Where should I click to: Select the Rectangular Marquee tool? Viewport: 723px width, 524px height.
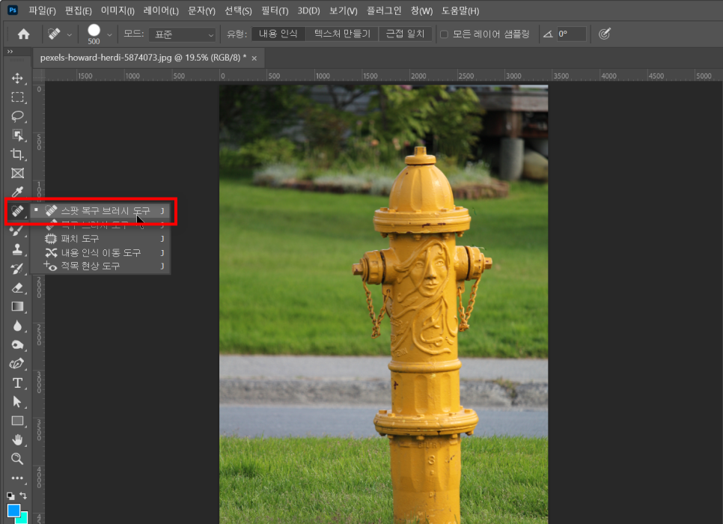click(x=17, y=97)
